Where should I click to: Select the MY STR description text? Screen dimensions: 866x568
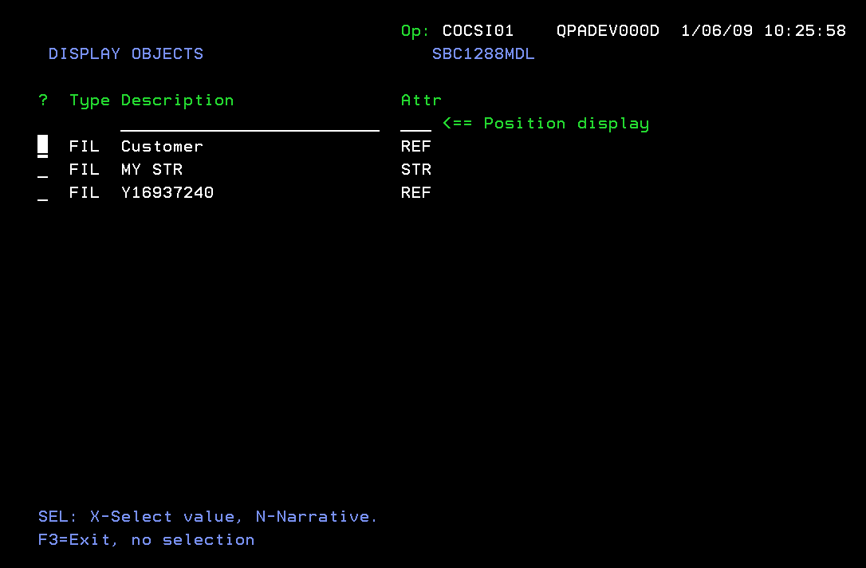(x=152, y=170)
